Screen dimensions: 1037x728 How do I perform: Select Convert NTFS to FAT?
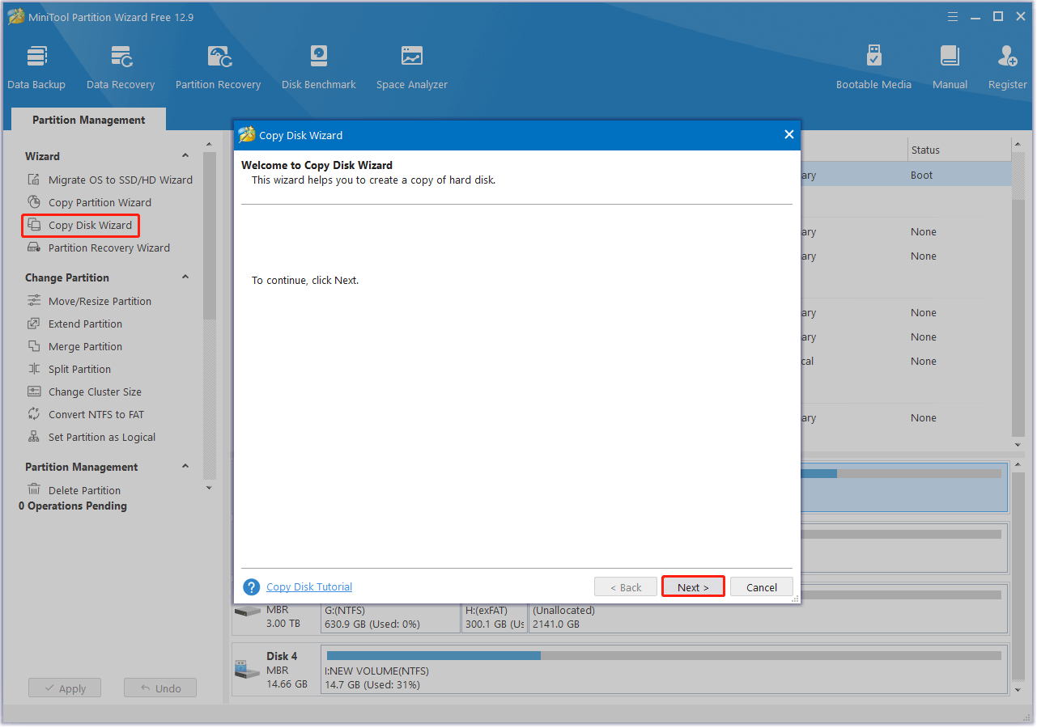(96, 414)
